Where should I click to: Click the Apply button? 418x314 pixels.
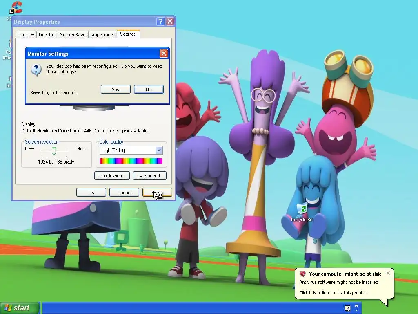pos(157,193)
